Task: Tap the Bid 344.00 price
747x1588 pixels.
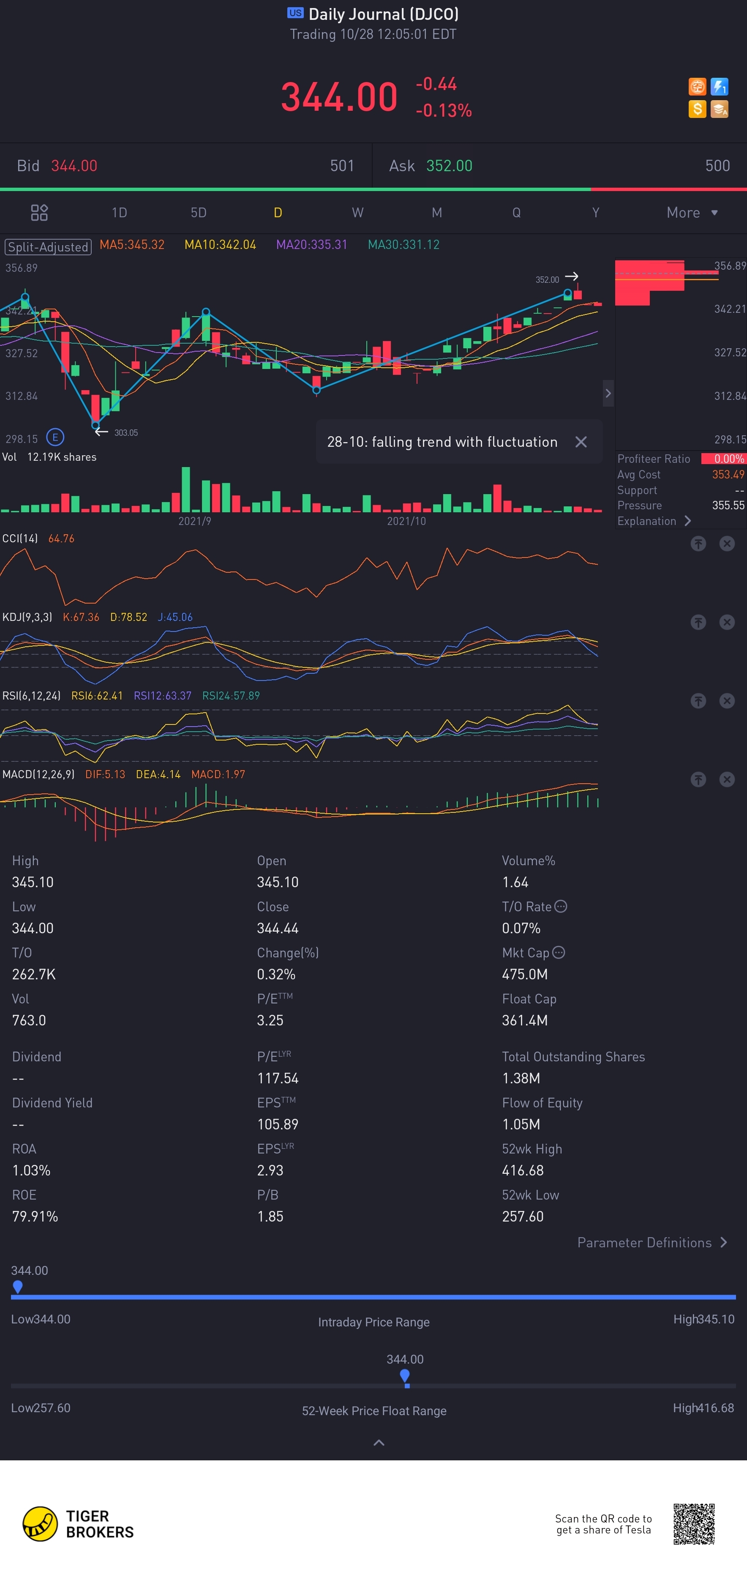Action: pos(74,166)
